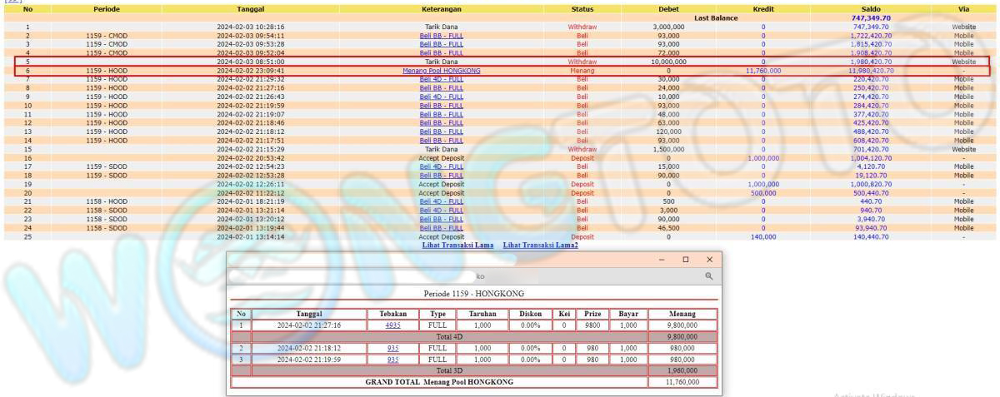Close the Periode 1159 HONGKONG popup
The width and height of the screenshot is (1000, 397).
pyautogui.click(x=709, y=260)
